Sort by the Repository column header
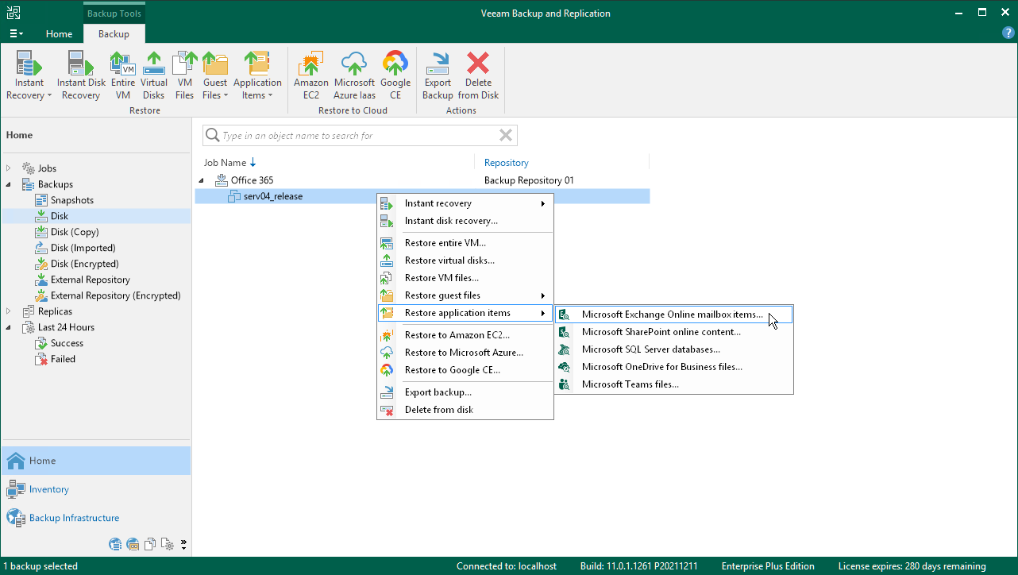This screenshot has height=575, width=1018. pyautogui.click(x=506, y=163)
